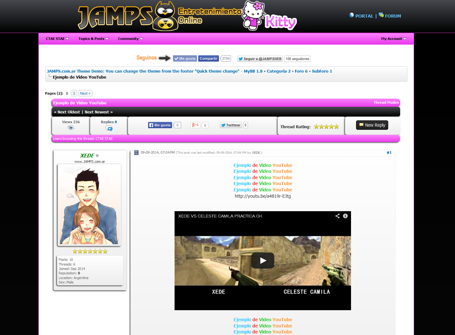Expand the CTAE STAE dropdown menu

tap(57, 39)
